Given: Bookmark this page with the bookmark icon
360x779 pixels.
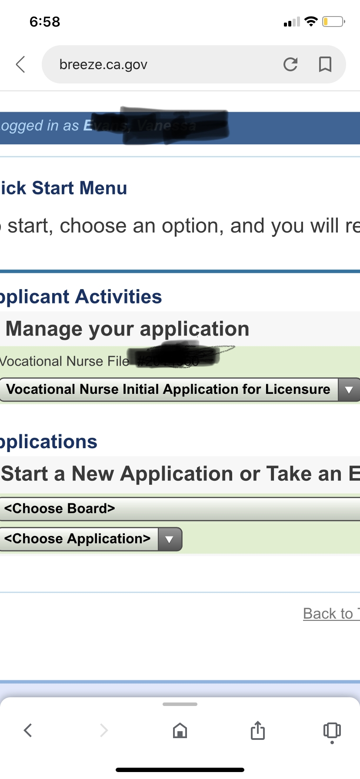Looking at the screenshot, I should point(325,64).
